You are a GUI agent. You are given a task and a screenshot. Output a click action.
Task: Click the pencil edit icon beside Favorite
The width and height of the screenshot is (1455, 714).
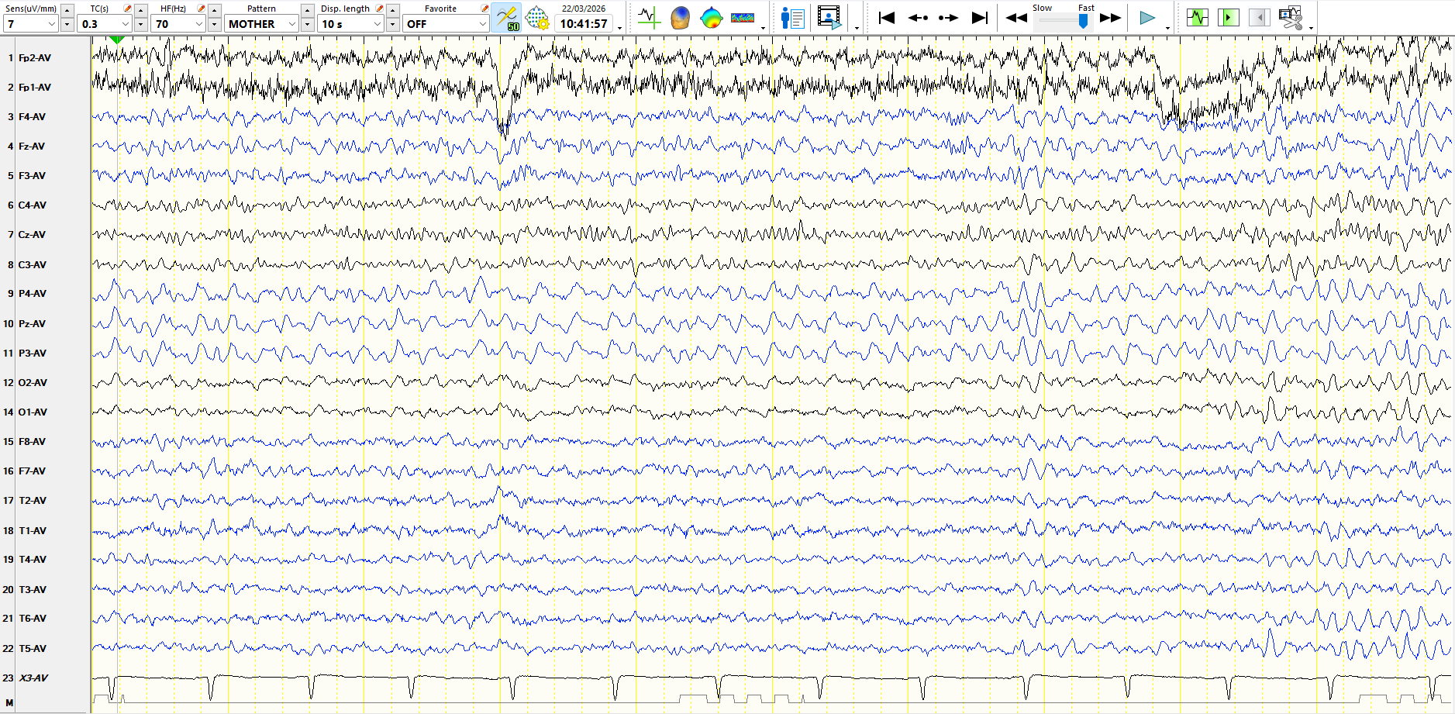(484, 9)
